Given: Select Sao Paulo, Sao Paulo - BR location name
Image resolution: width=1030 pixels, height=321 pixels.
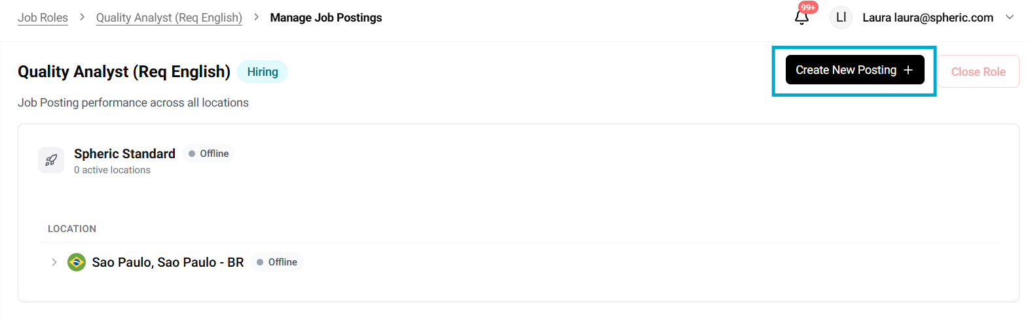Looking at the screenshot, I should (168, 262).
